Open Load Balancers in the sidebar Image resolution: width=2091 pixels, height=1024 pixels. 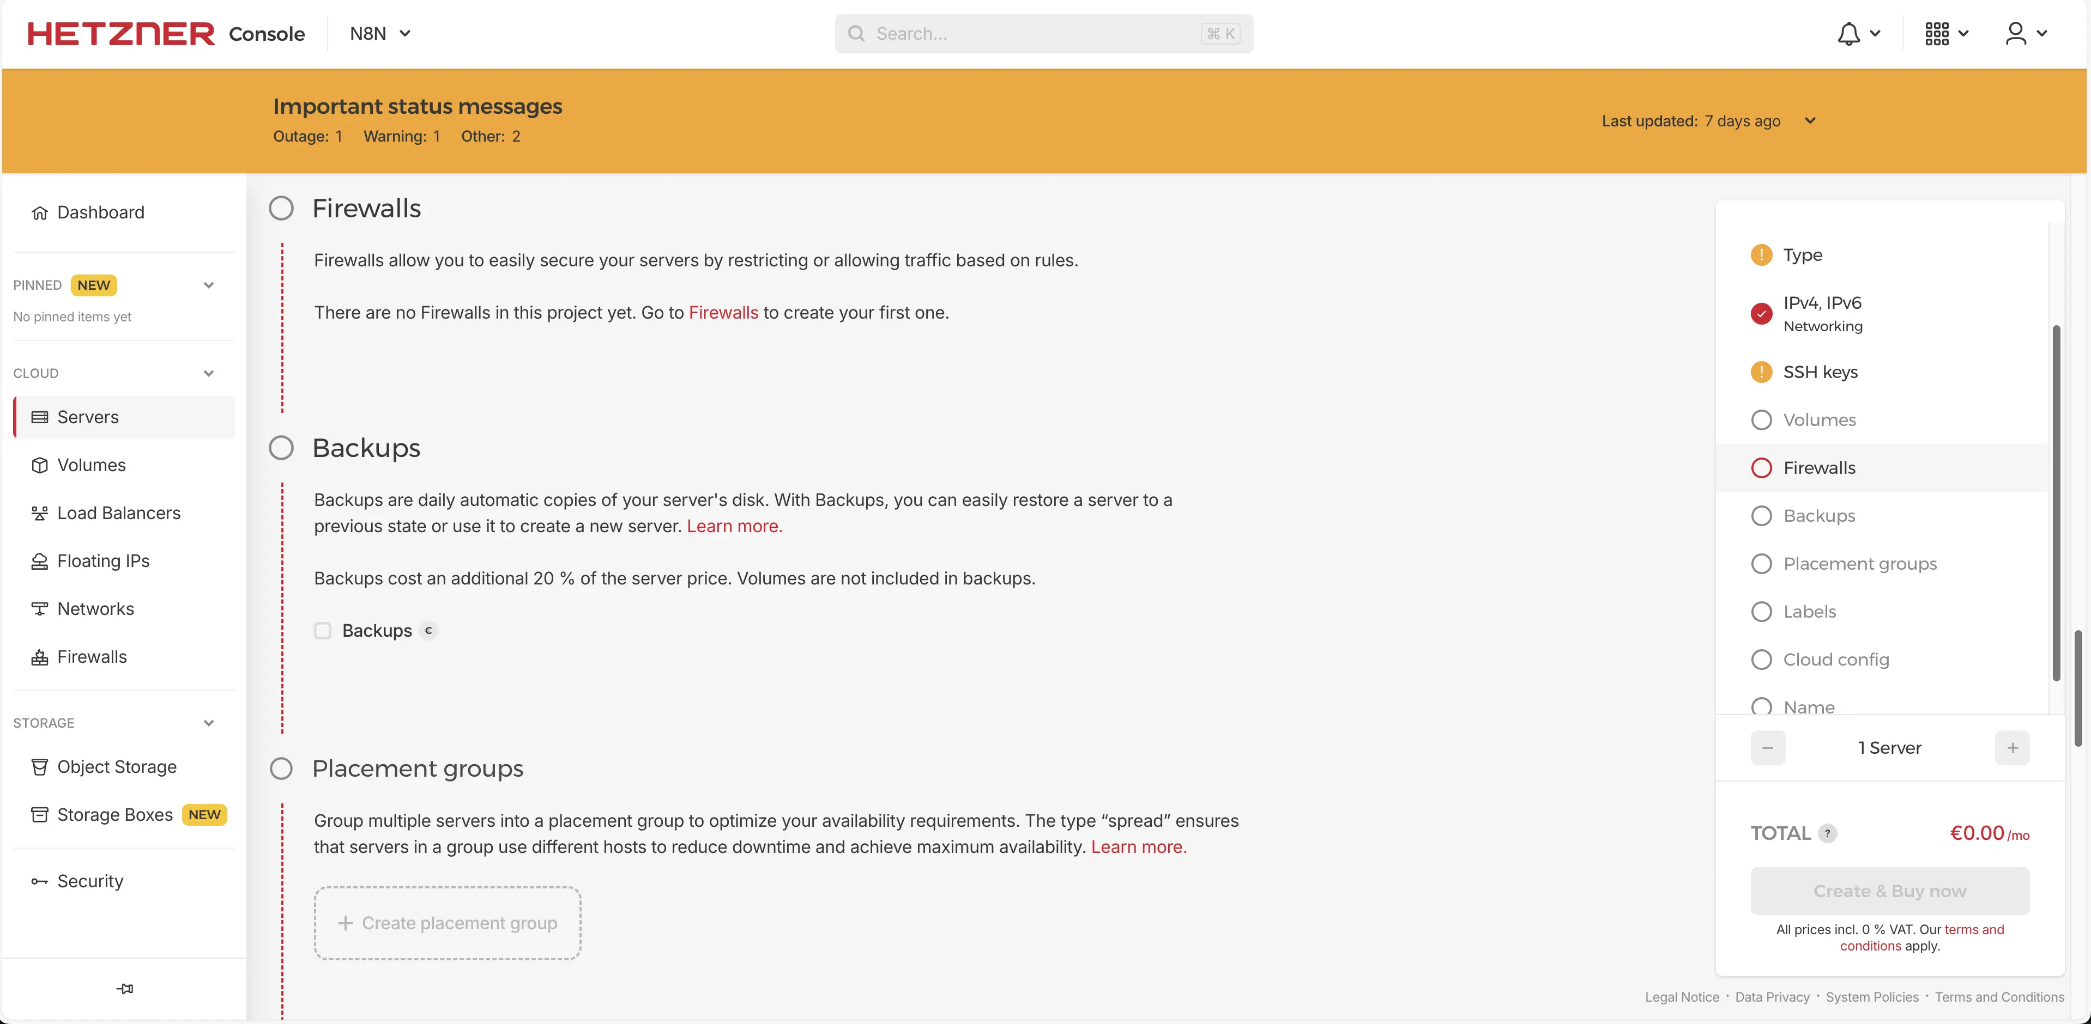(118, 513)
